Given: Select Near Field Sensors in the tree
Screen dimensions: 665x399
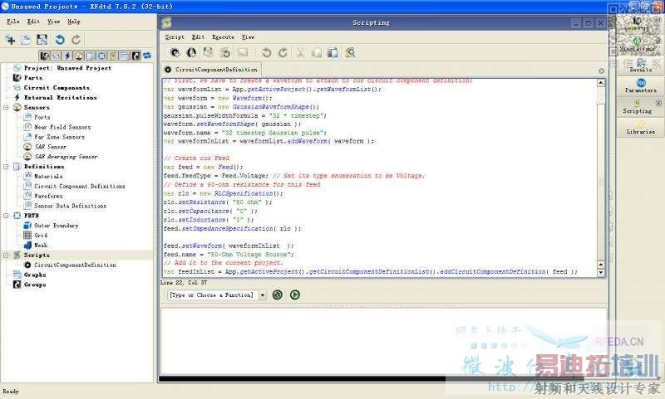Looking at the screenshot, I should tap(62, 127).
